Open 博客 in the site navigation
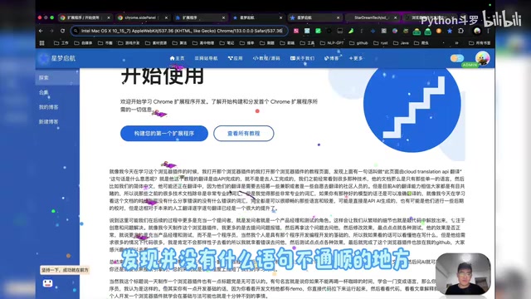 tap(331, 58)
